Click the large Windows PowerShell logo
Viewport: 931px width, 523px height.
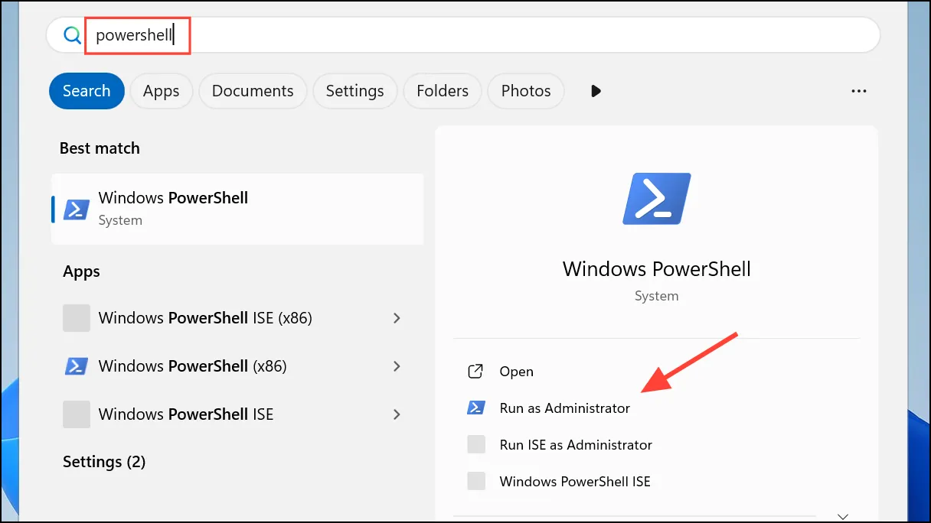click(x=657, y=198)
